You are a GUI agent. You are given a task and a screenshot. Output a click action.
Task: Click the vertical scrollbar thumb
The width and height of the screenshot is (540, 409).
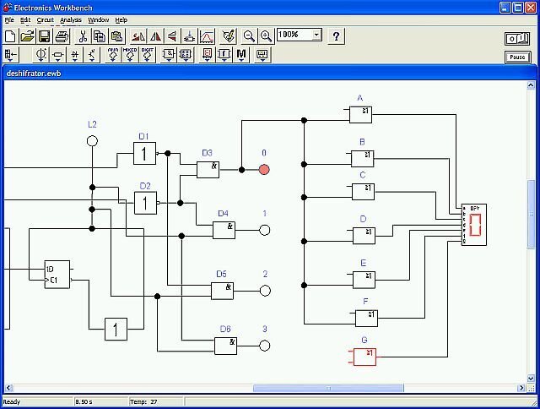(531, 214)
